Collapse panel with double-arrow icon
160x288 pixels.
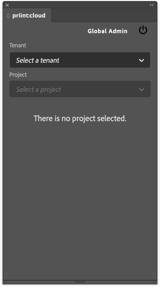(x=152, y=5)
